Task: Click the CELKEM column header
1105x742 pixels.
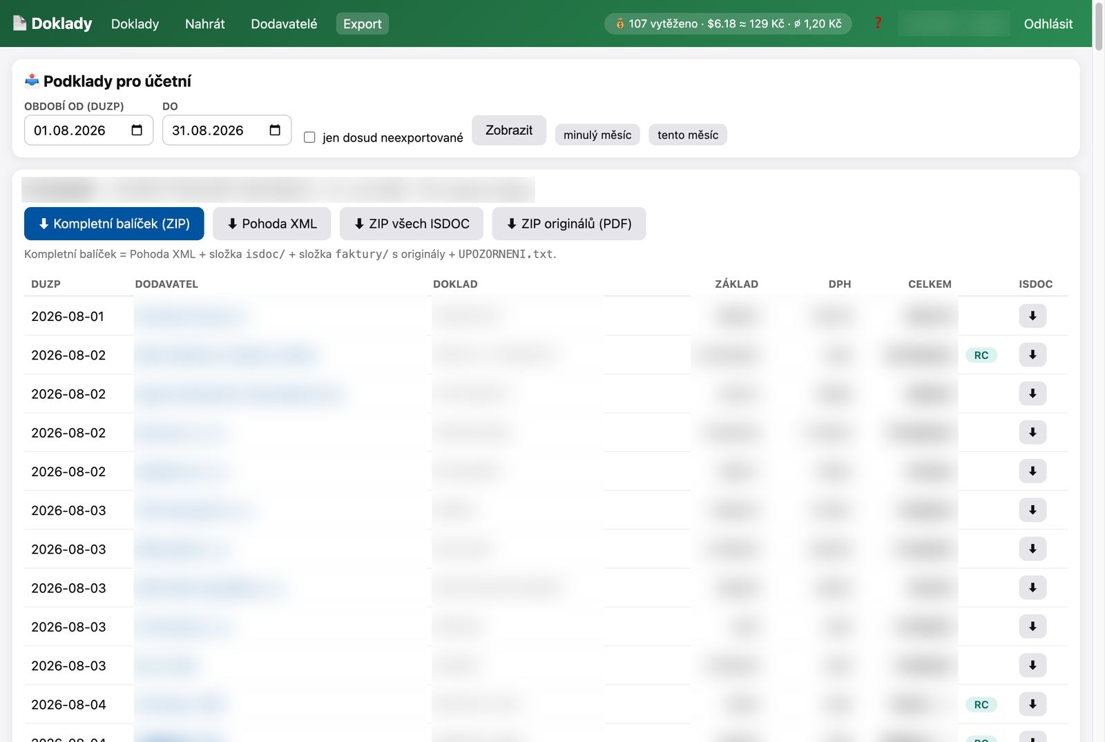Action: click(x=930, y=284)
